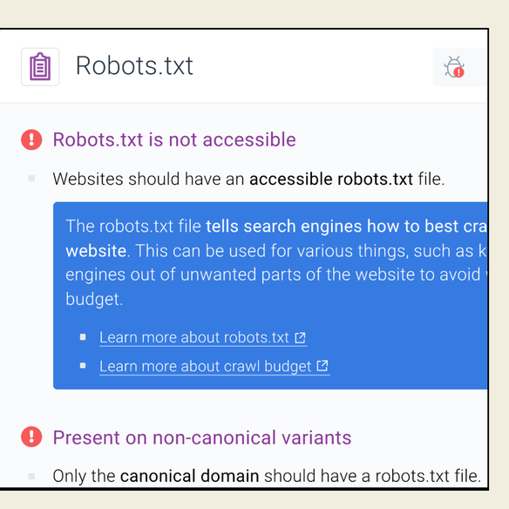Click 'Robots.txt is not accessible' heading
This screenshot has width=509, height=509.
(174, 140)
